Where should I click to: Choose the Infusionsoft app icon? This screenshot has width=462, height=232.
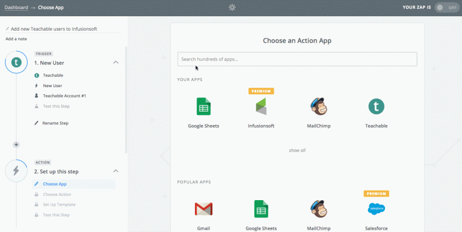click(x=261, y=106)
